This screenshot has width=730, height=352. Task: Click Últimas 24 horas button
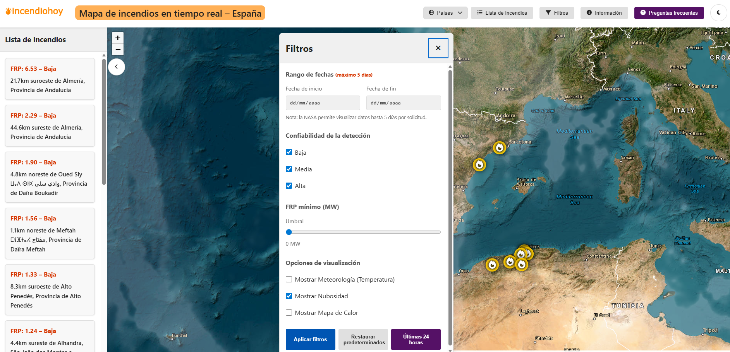click(416, 339)
